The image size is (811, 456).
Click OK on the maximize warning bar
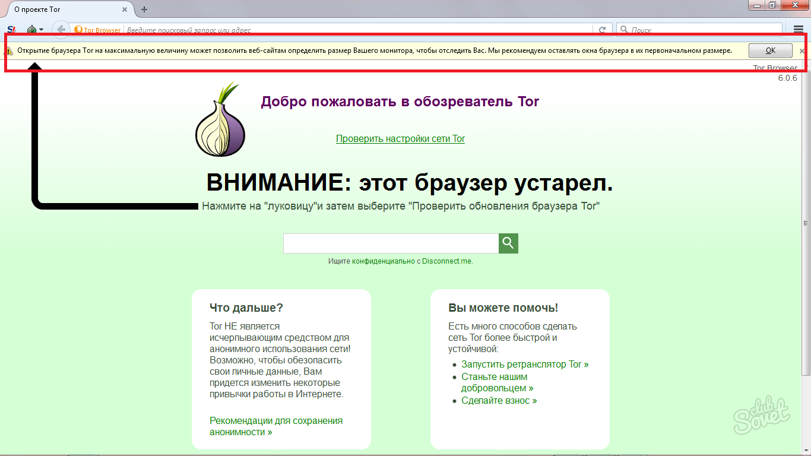click(x=770, y=50)
